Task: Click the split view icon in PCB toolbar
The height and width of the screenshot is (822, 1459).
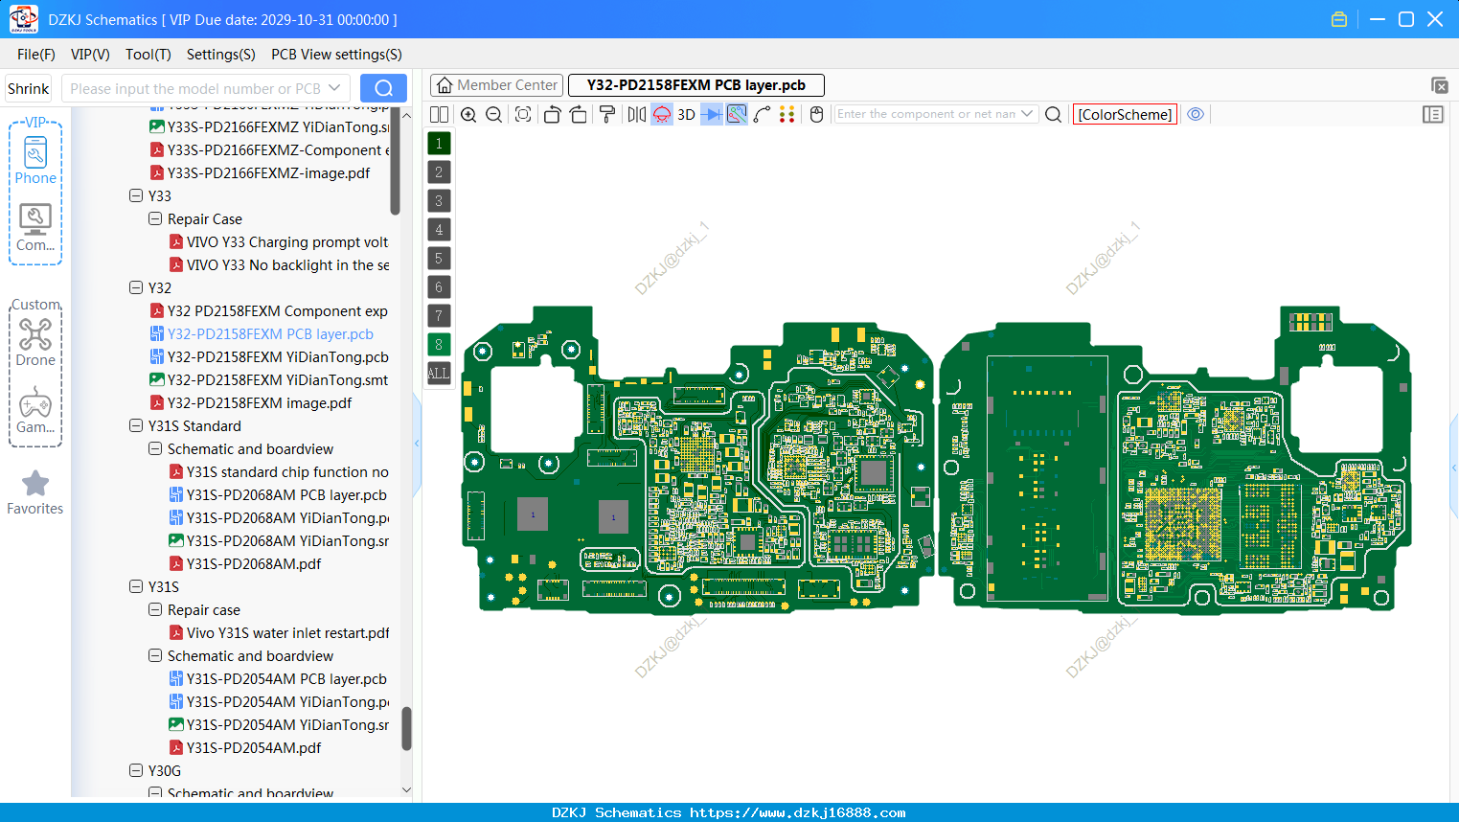Action: pos(439,115)
